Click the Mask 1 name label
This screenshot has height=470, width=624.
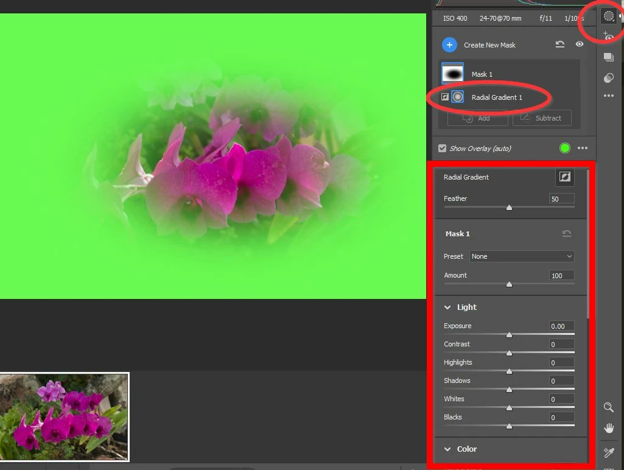(482, 74)
